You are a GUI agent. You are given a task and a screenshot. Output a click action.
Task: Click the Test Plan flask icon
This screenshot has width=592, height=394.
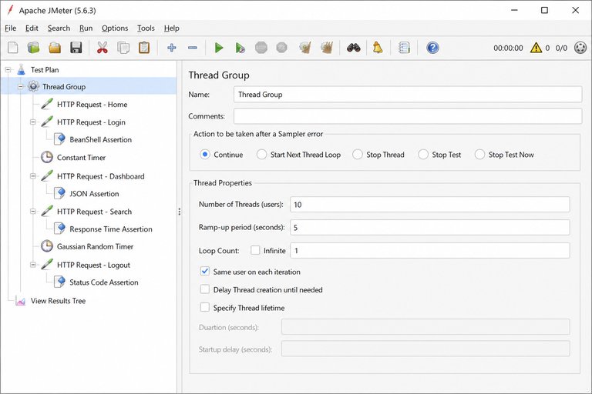click(21, 70)
